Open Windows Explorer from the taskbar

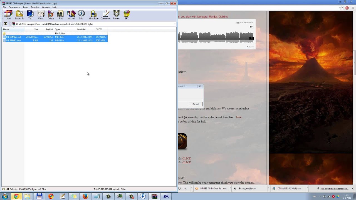pos(27,196)
